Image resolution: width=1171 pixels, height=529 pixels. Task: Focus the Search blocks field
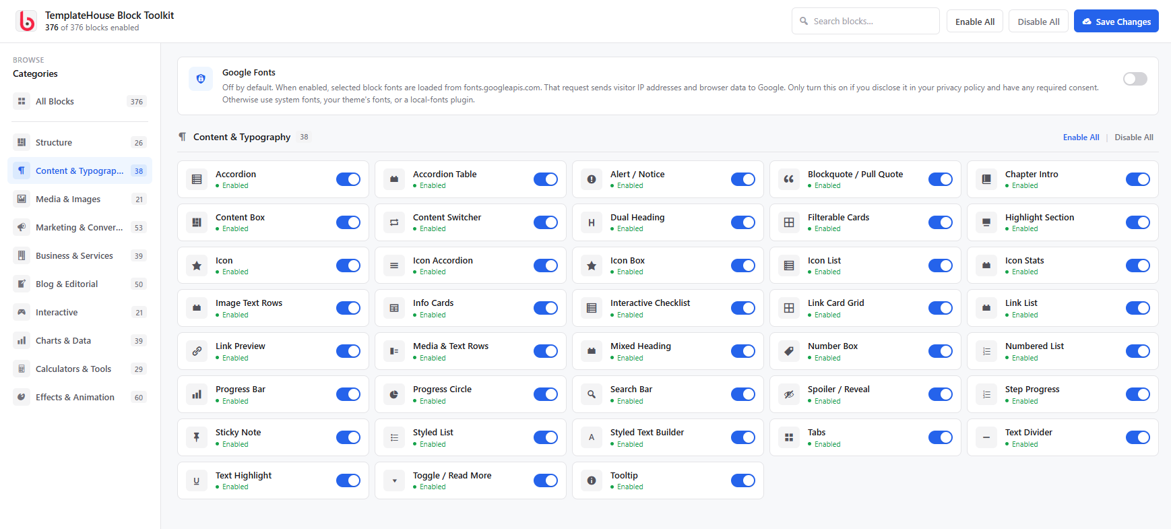click(866, 21)
